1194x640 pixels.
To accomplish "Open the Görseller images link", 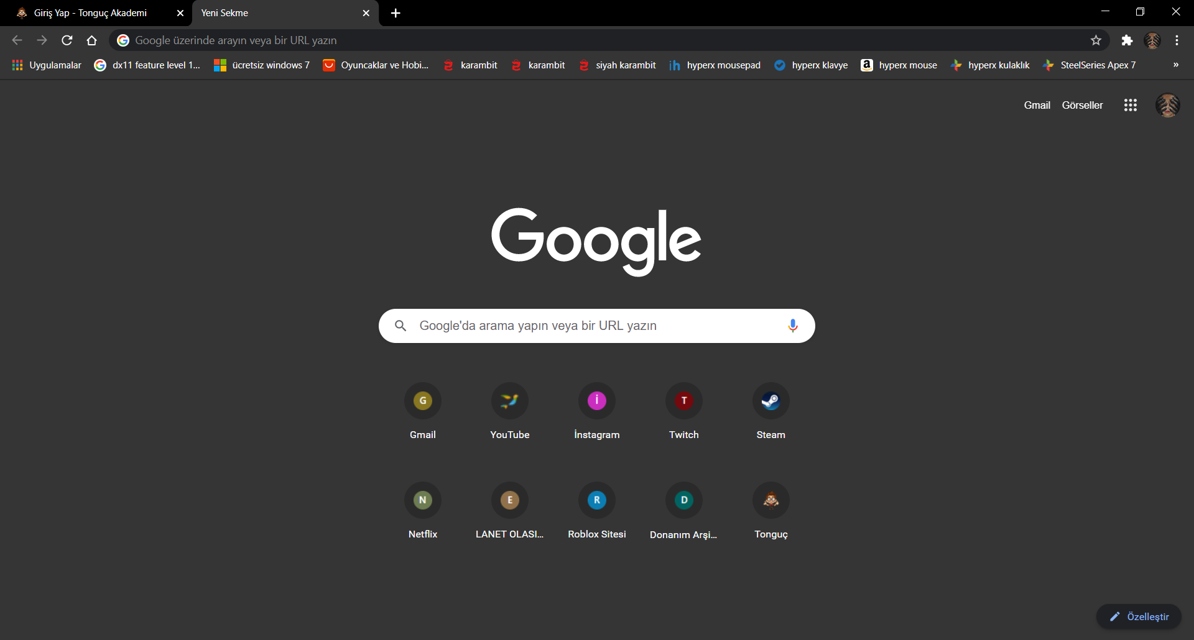I will click(x=1082, y=105).
